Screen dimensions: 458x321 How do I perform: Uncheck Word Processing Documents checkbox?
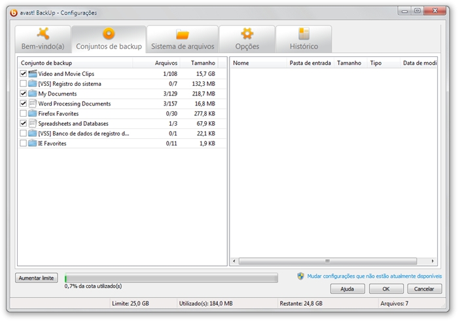[24, 104]
